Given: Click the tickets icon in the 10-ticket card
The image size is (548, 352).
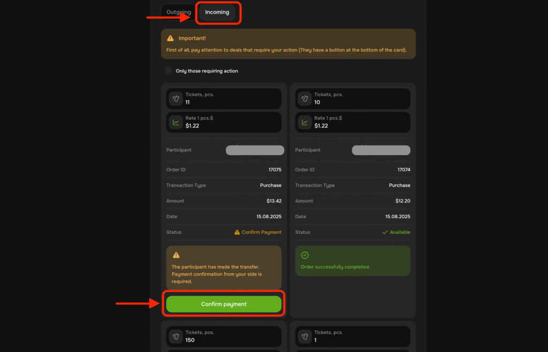Looking at the screenshot, I should (x=305, y=98).
